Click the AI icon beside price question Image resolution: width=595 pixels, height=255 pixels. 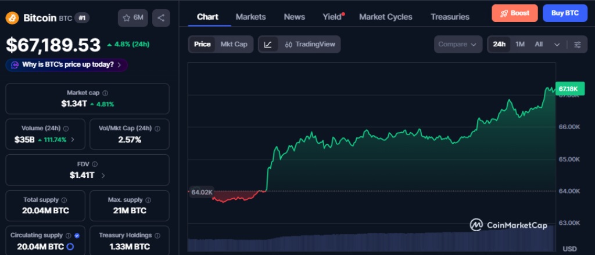click(x=15, y=65)
